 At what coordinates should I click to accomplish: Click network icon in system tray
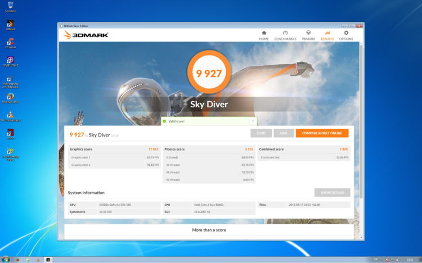(393, 260)
